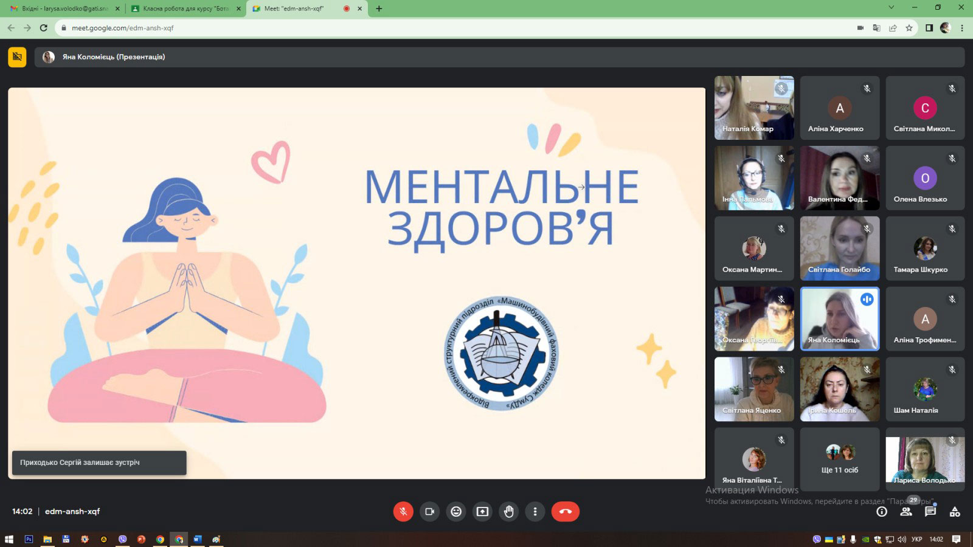The width and height of the screenshot is (973, 547).
Task: Open meeting details info icon
Action: pyautogui.click(x=882, y=512)
